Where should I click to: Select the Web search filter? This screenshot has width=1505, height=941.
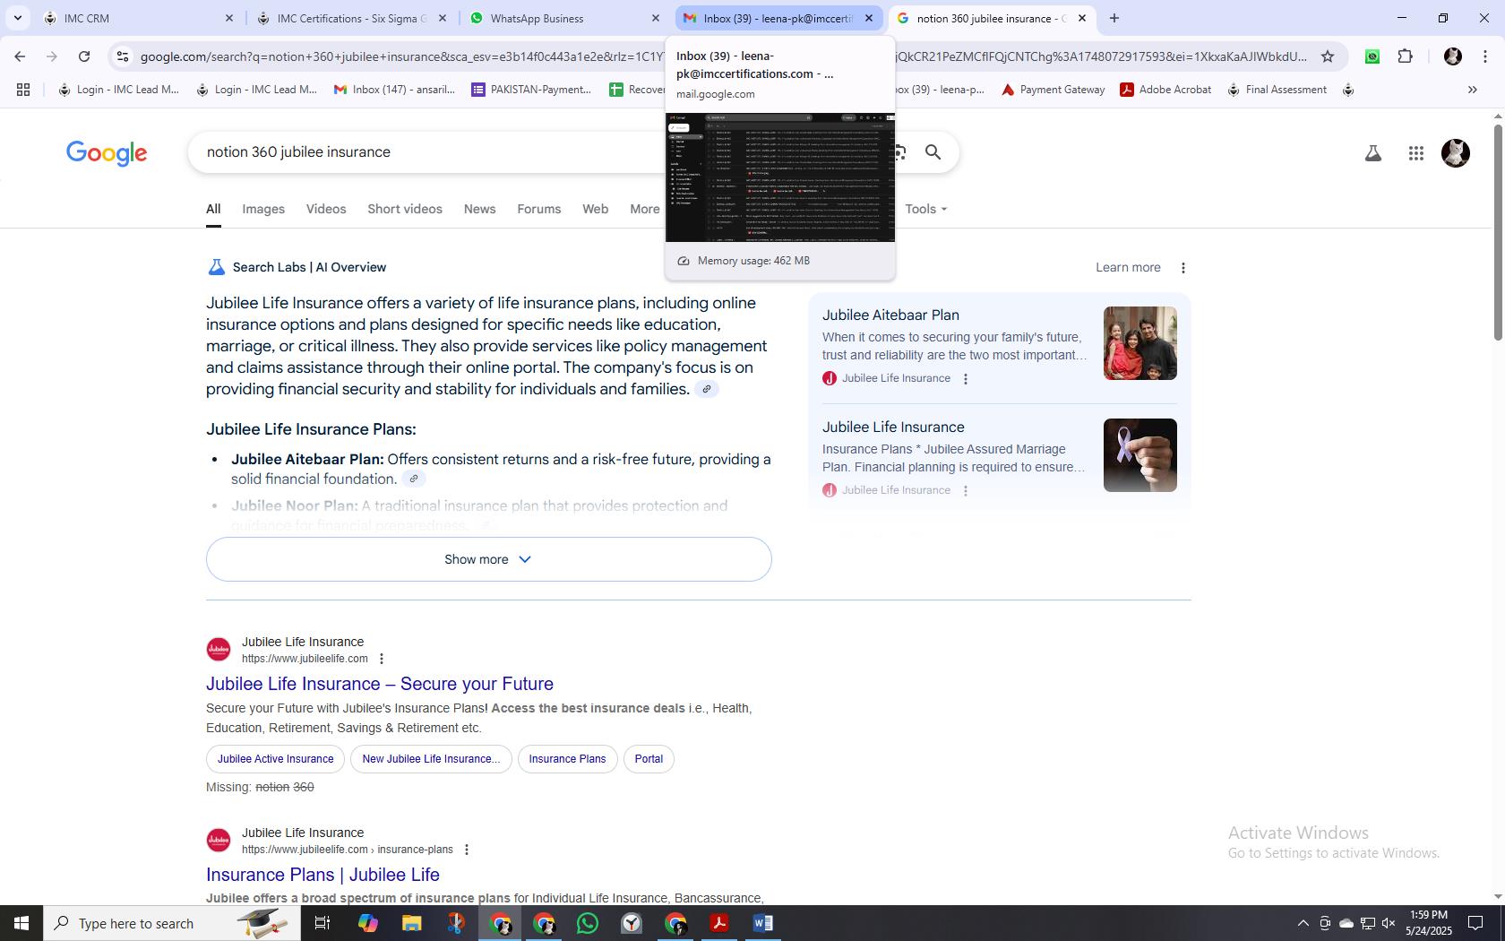tap(595, 209)
